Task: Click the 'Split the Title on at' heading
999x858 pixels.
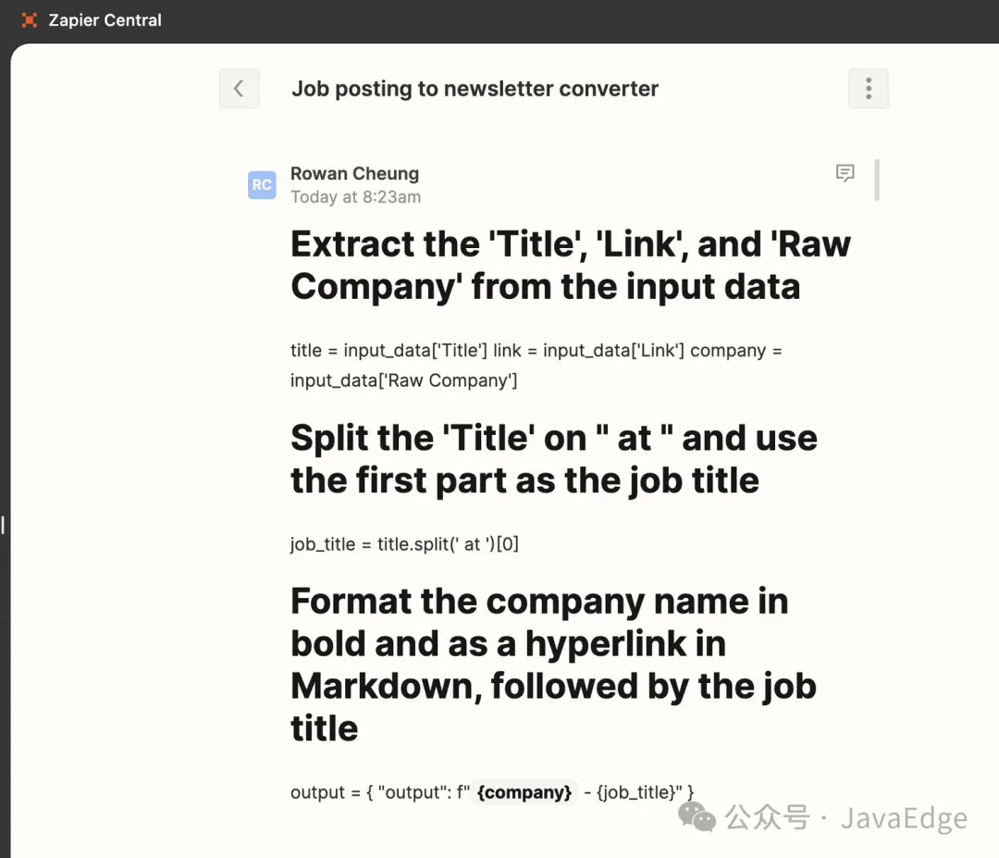Action: (x=553, y=459)
